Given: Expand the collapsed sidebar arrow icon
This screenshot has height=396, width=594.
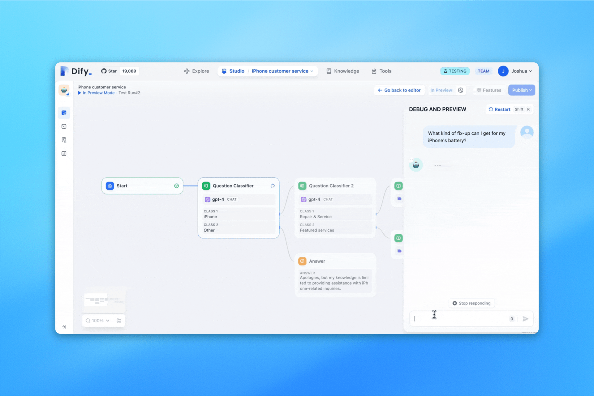Looking at the screenshot, I should pyautogui.click(x=64, y=327).
